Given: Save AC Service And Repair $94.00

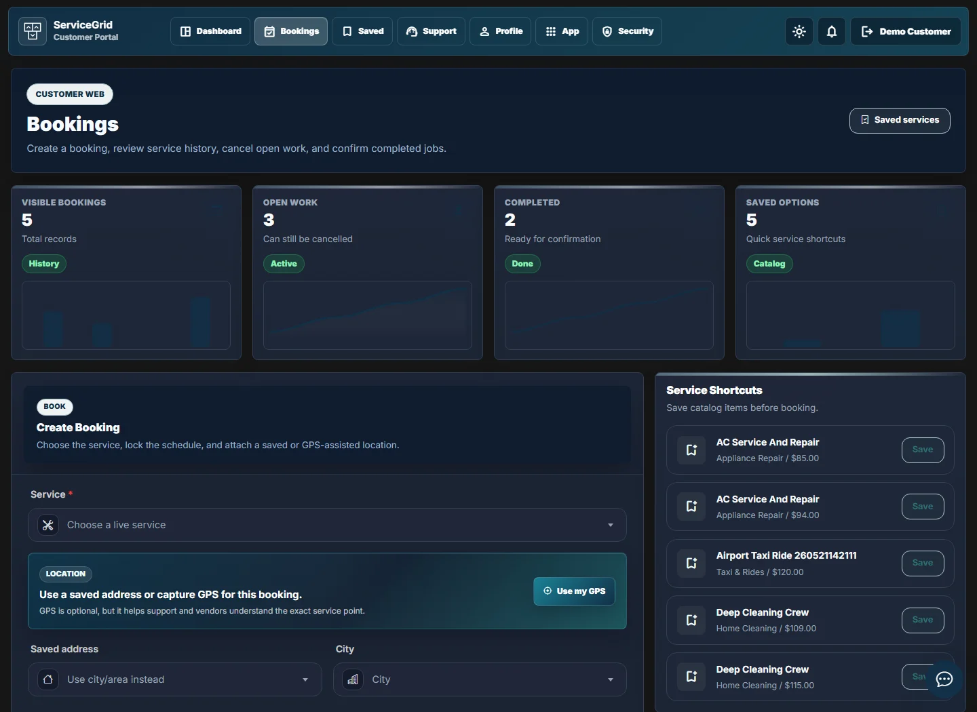Looking at the screenshot, I should (923, 507).
